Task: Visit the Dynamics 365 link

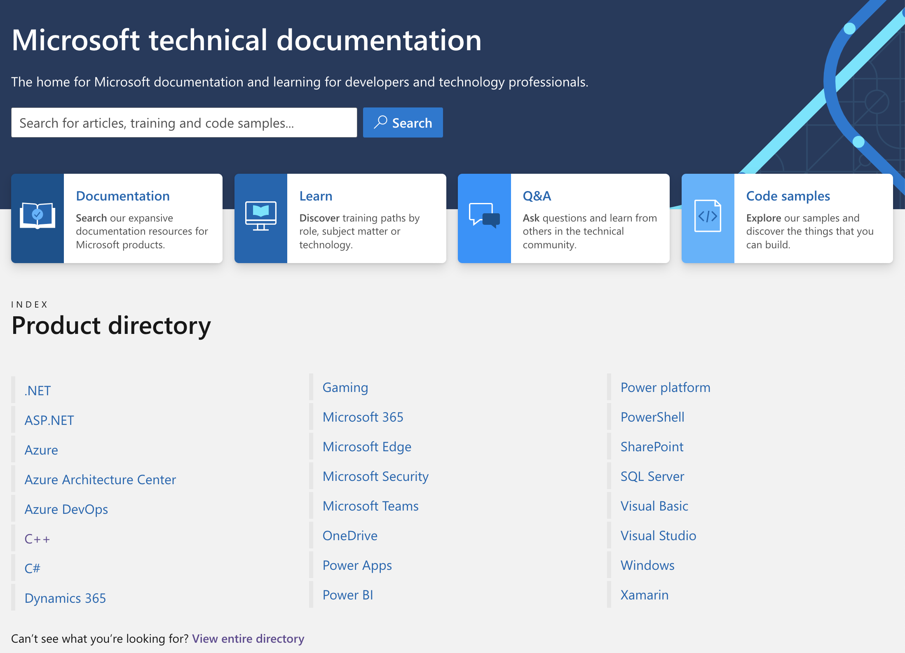Action: (65, 598)
